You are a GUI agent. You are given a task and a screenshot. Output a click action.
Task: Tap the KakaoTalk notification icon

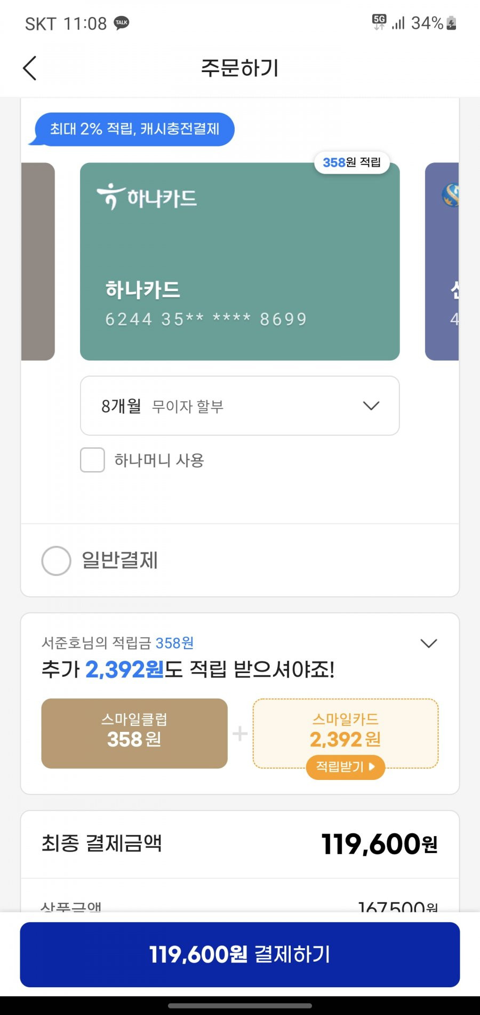tap(122, 23)
